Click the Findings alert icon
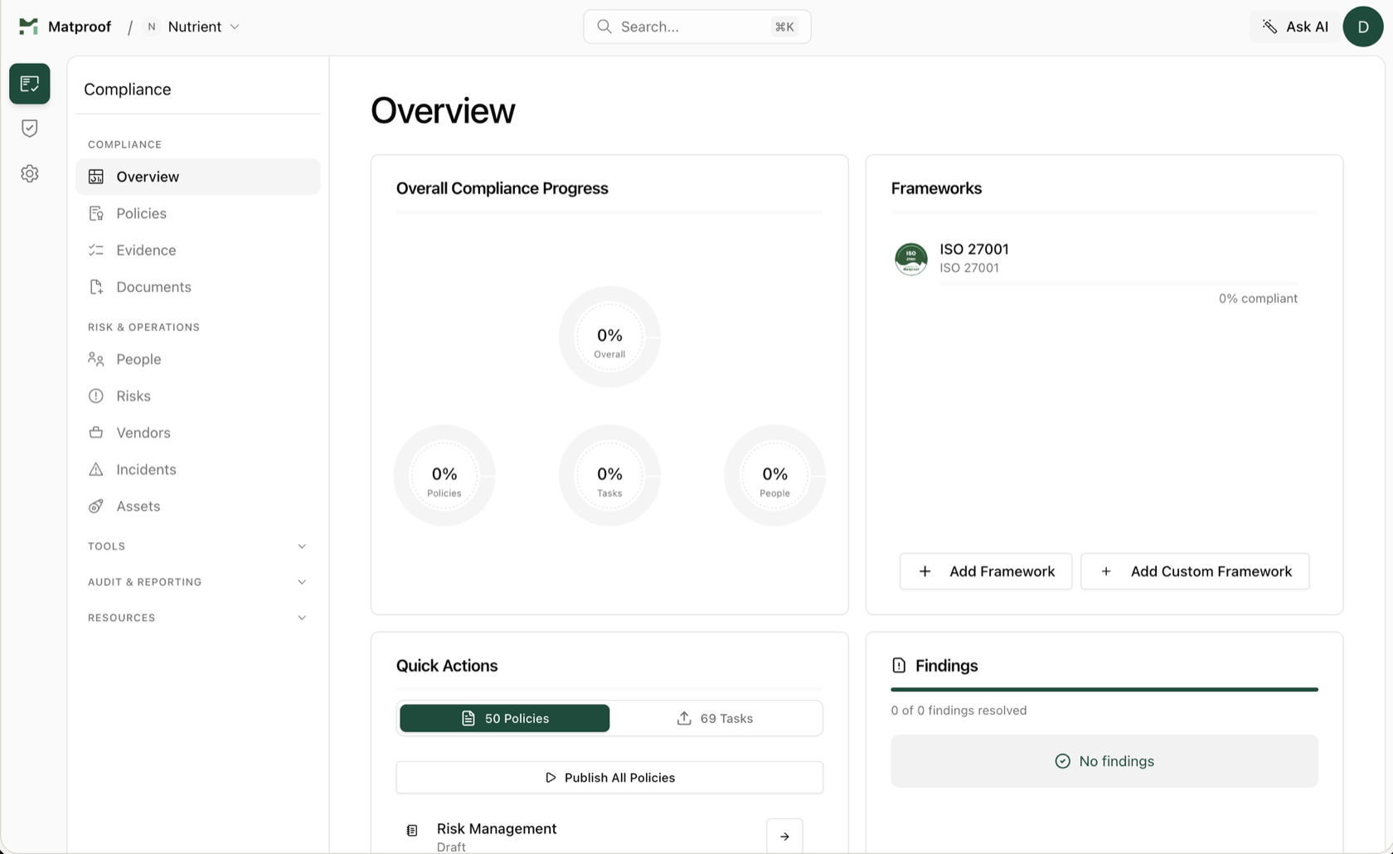 (x=899, y=665)
